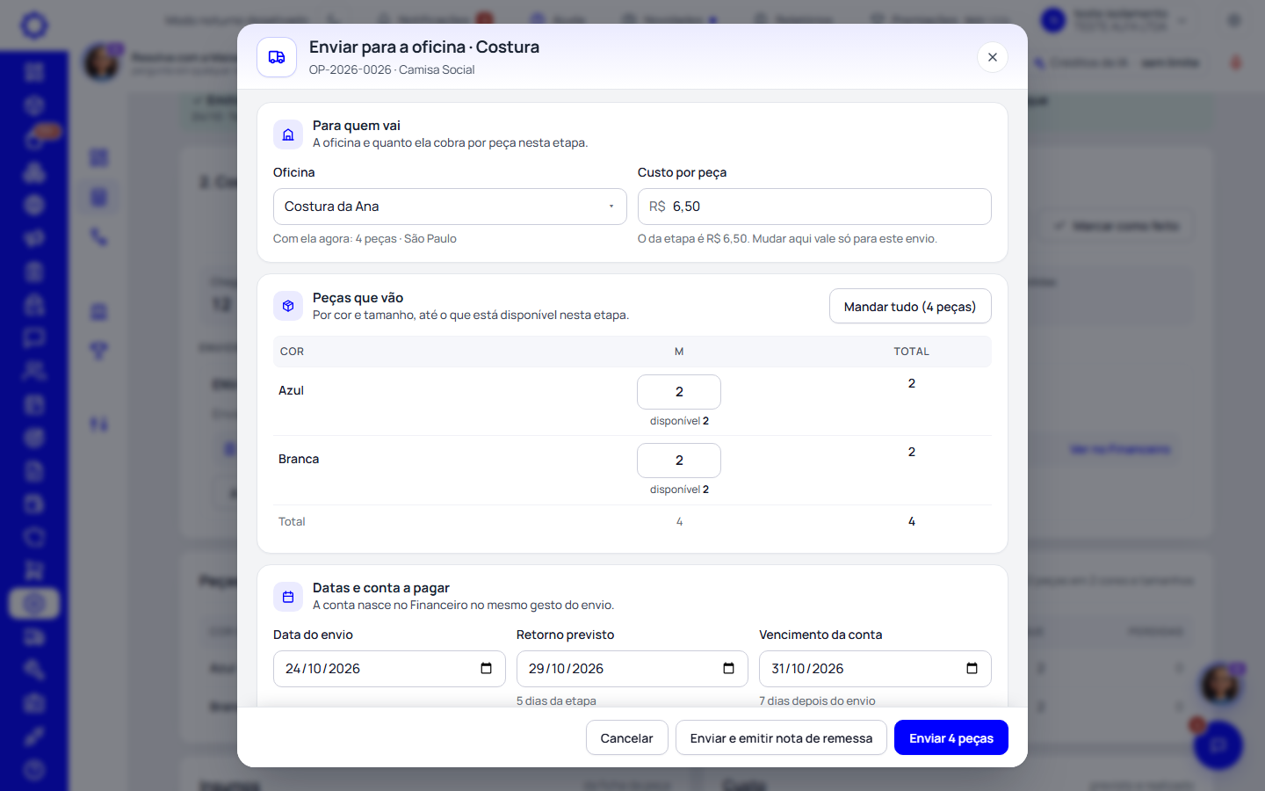Click the blue Enviar 4 peças button
Image resolution: width=1265 pixels, height=791 pixels.
[x=951, y=738]
